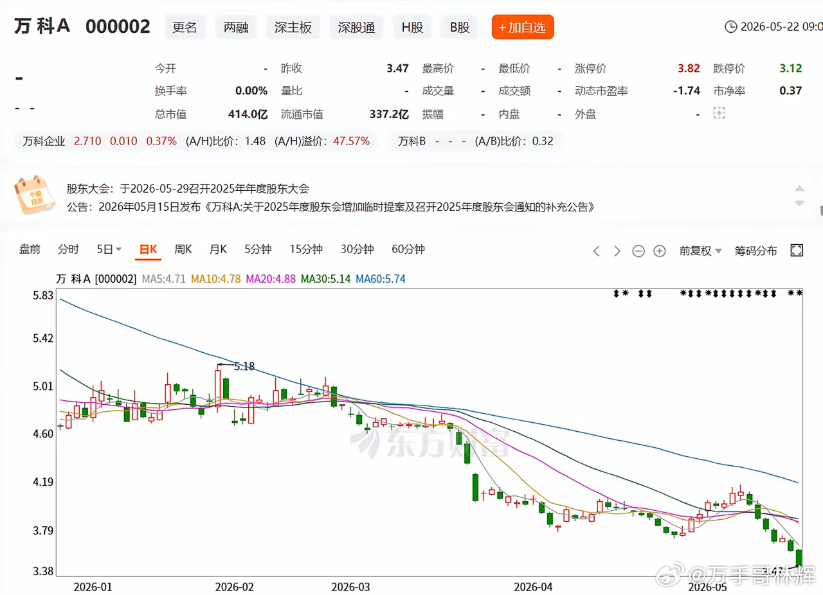Click the 深股通 tag button
Screen dimensions: 823x595
(x=356, y=27)
